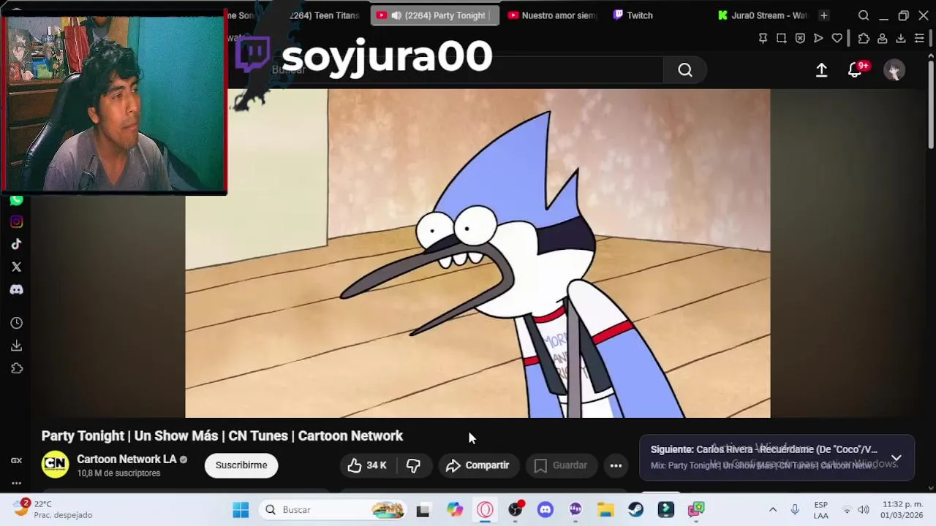Click the Suscribirme button
This screenshot has width=936, height=526.
241,465
